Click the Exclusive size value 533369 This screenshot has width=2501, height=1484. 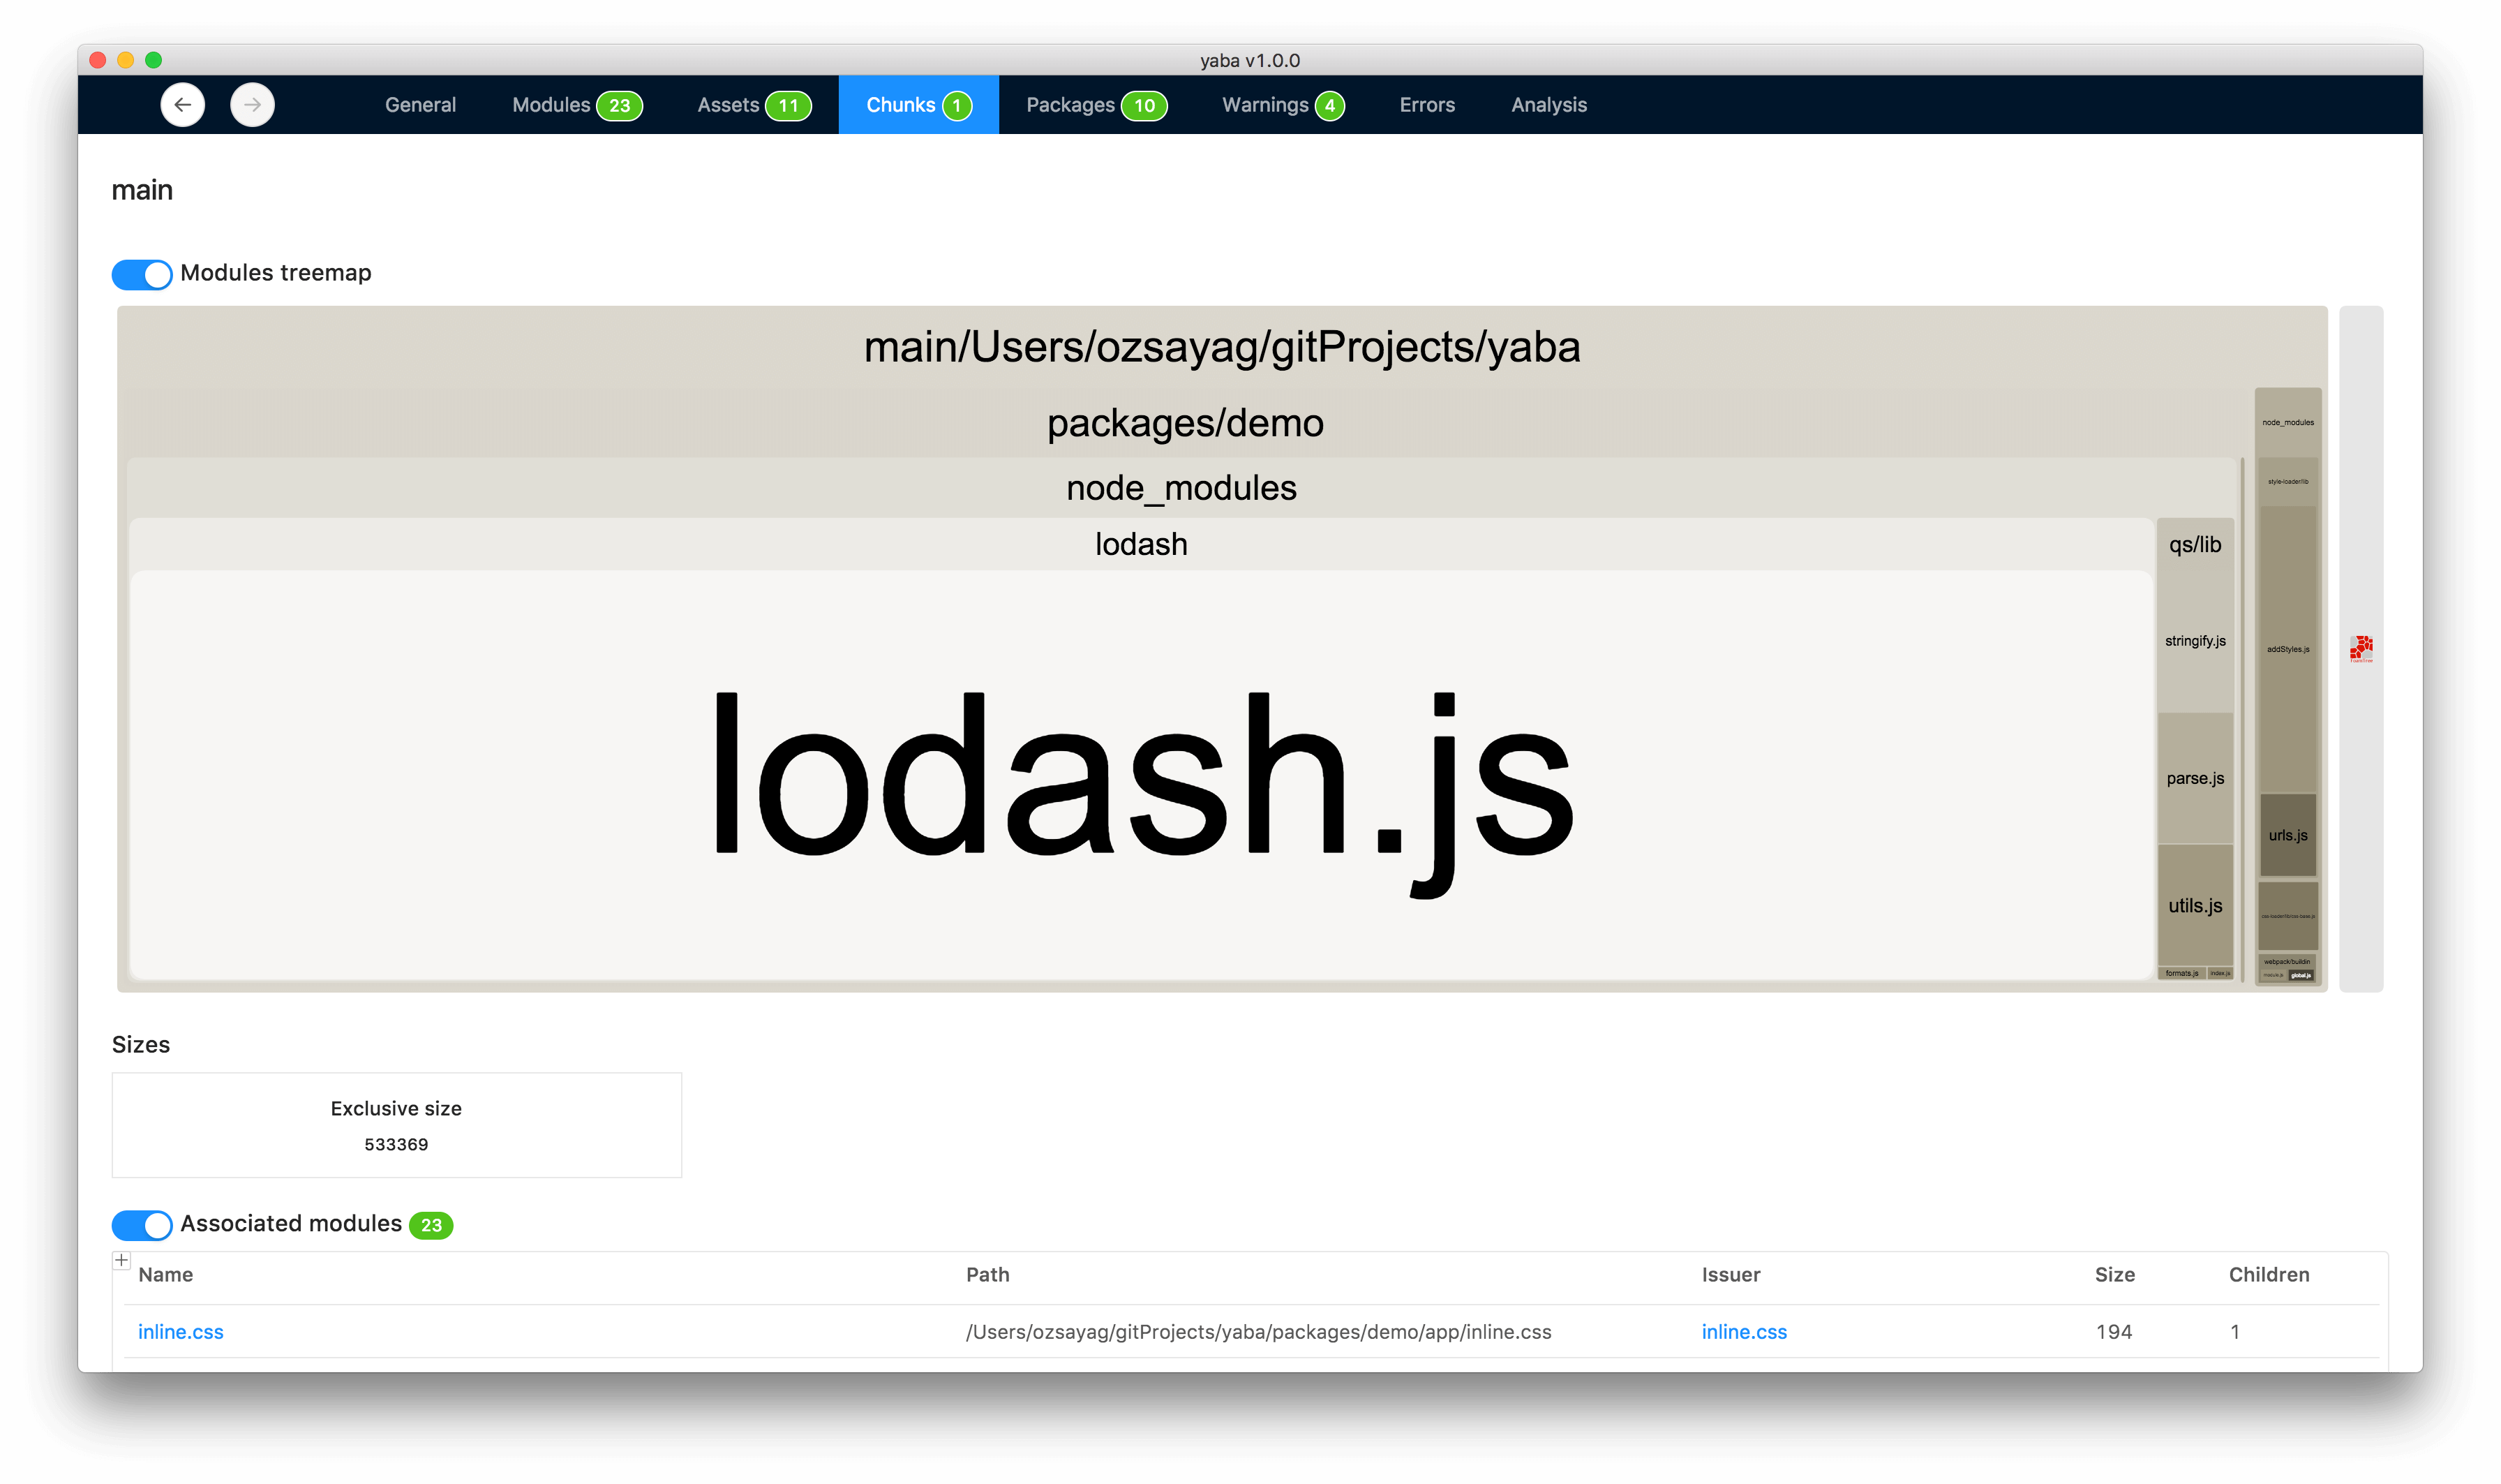(x=396, y=1145)
